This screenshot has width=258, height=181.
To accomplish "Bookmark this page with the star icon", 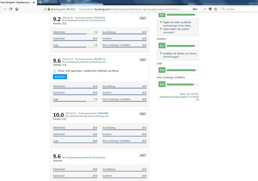I will pos(215,9).
